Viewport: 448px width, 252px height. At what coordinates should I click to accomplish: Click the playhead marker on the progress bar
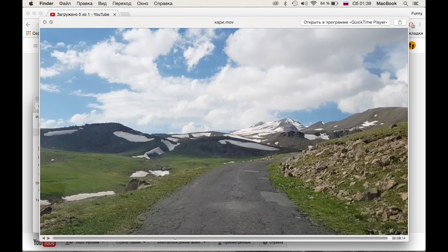click(175, 238)
